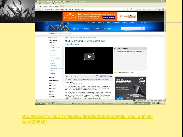Open the Dell XPS 14z laptop ad

coord(131,88)
